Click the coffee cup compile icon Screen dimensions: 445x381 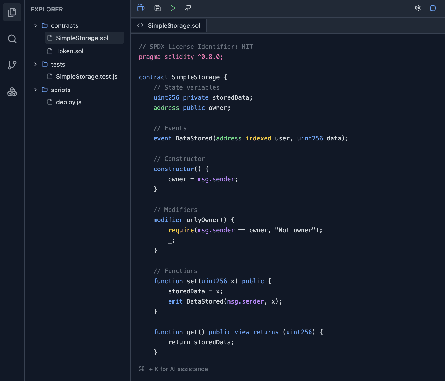(141, 8)
